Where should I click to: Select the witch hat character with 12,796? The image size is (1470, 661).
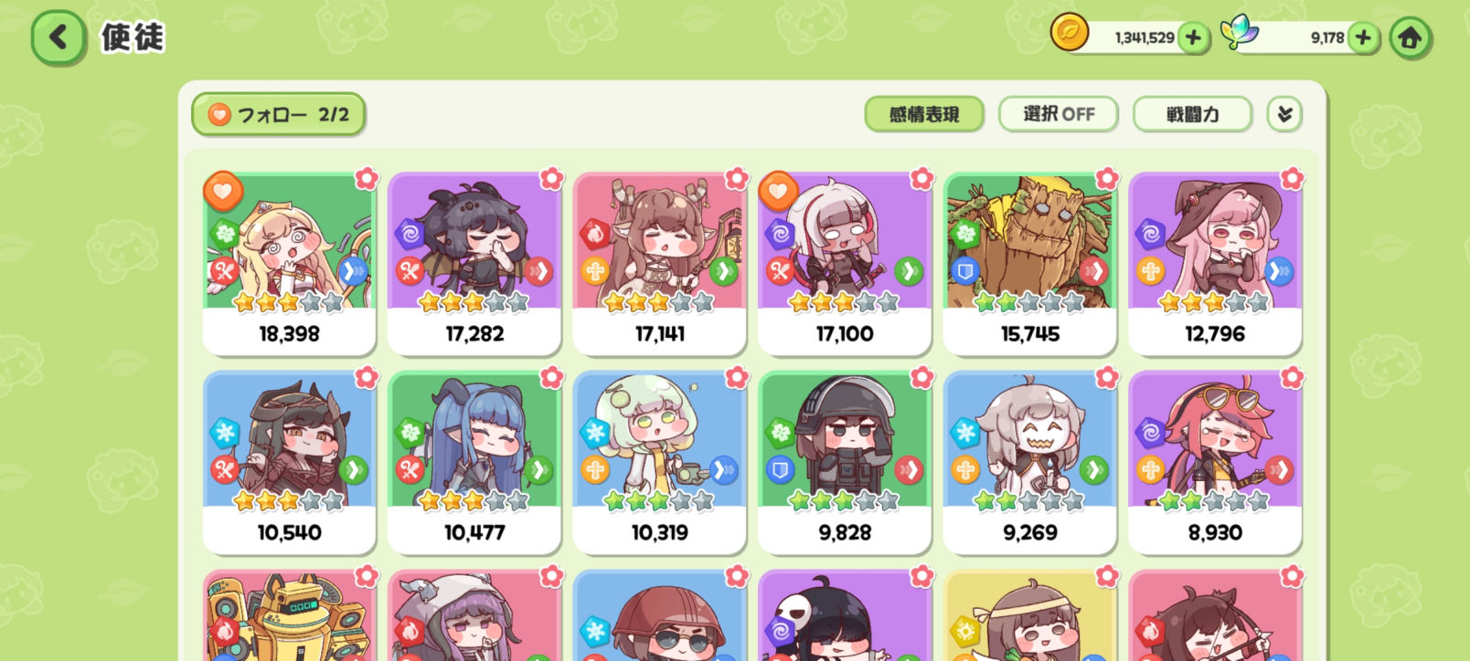coord(1215,263)
